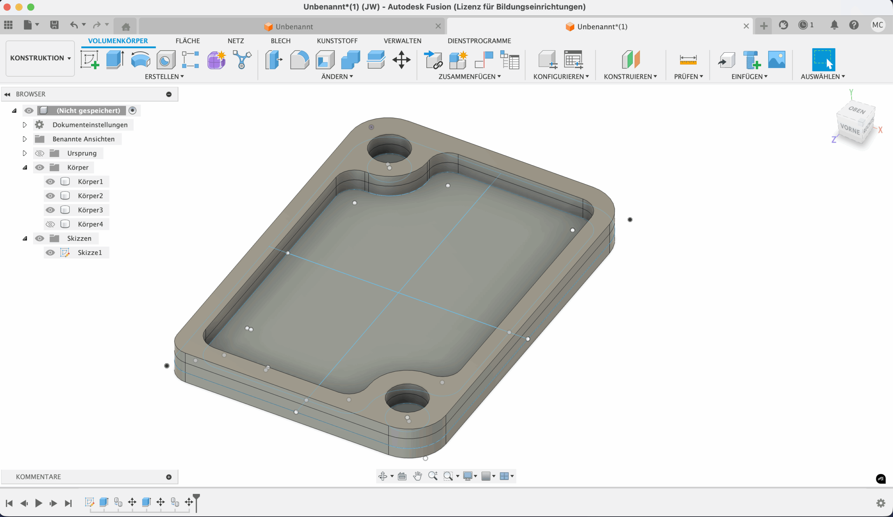
Task: Collapse the Skizzen folder
Action: 25,239
